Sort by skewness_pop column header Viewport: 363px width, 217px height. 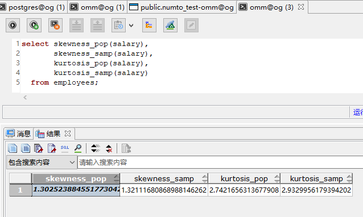(x=76, y=178)
